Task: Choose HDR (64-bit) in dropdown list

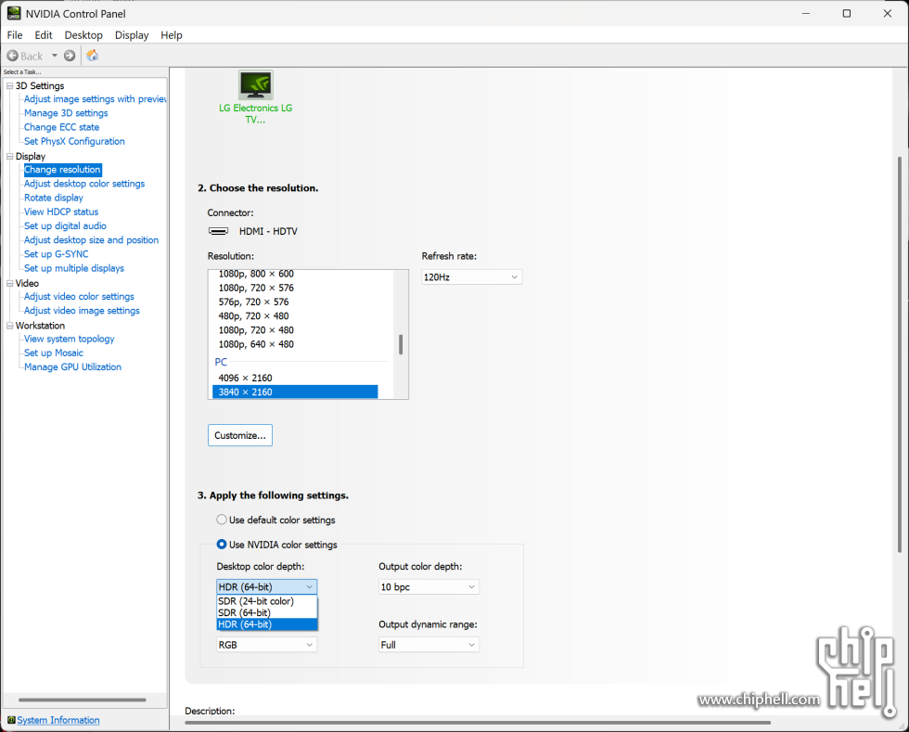Action: coord(267,624)
